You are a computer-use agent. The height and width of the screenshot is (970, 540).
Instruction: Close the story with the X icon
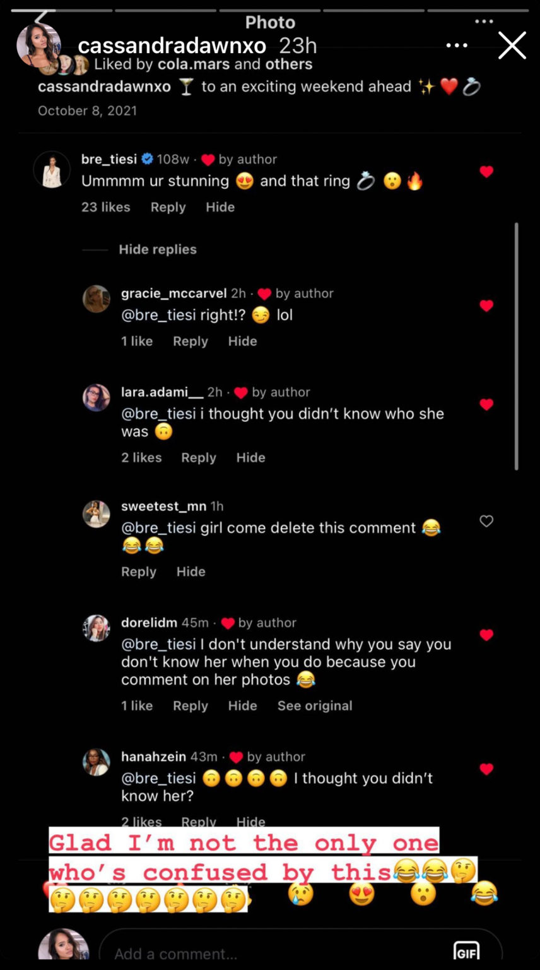coord(512,46)
